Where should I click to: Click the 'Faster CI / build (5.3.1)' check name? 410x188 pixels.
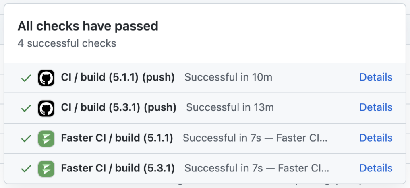click(118, 168)
